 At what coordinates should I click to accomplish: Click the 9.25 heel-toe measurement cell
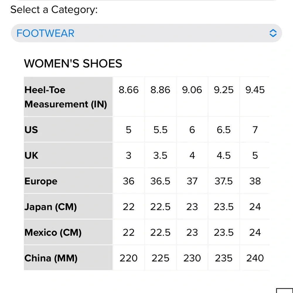pos(224,97)
